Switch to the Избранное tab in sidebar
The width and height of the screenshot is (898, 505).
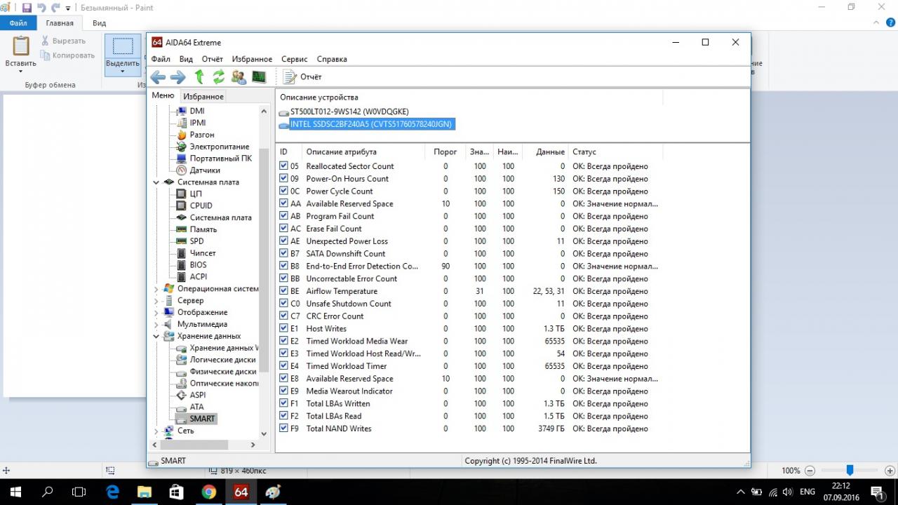click(x=203, y=97)
